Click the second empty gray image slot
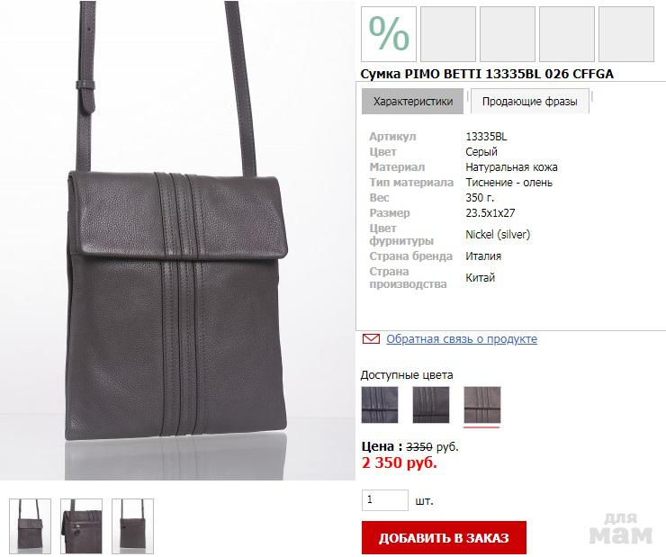 (x=448, y=34)
